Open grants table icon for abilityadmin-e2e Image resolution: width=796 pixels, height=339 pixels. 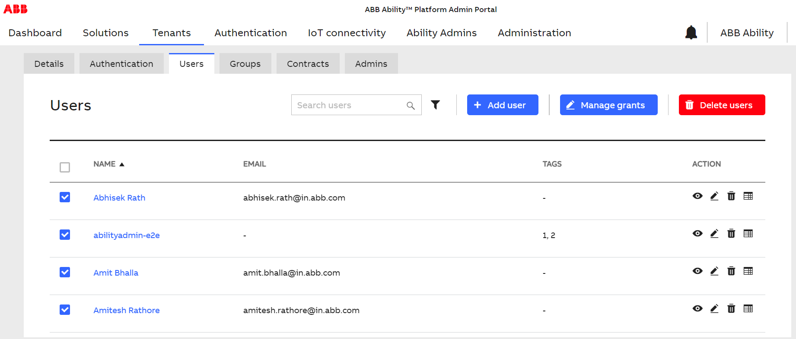pyautogui.click(x=748, y=233)
